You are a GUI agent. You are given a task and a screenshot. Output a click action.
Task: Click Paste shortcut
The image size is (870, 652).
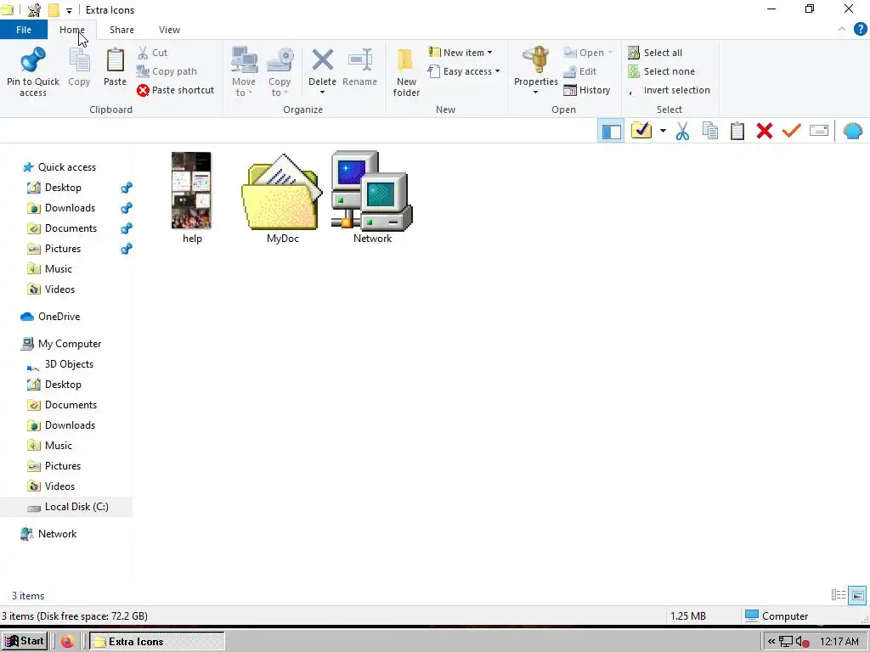point(175,90)
